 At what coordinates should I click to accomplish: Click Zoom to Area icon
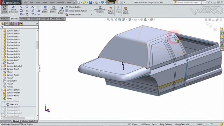pyautogui.click(x=112, y=20)
